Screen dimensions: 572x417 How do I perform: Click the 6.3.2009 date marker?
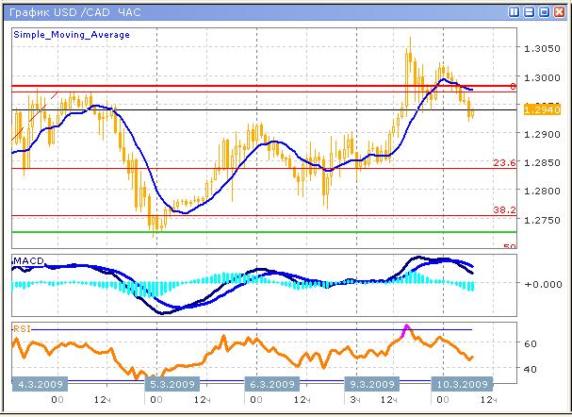[x=271, y=384]
